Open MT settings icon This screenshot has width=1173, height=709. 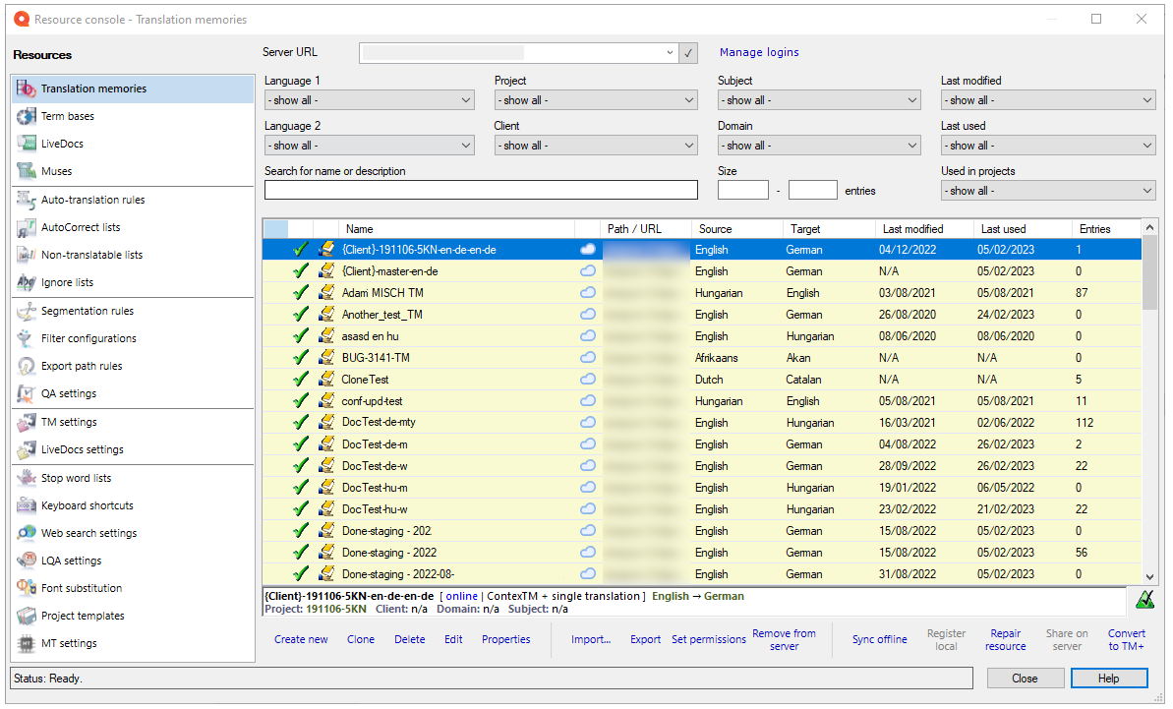tap(27, 644)
